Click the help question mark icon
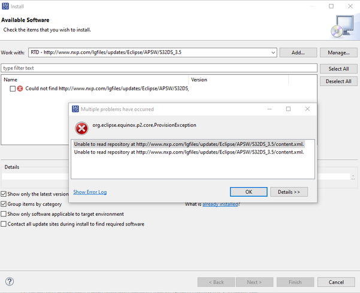This screenshot has height=293, width=360. [x=10, y=282]
